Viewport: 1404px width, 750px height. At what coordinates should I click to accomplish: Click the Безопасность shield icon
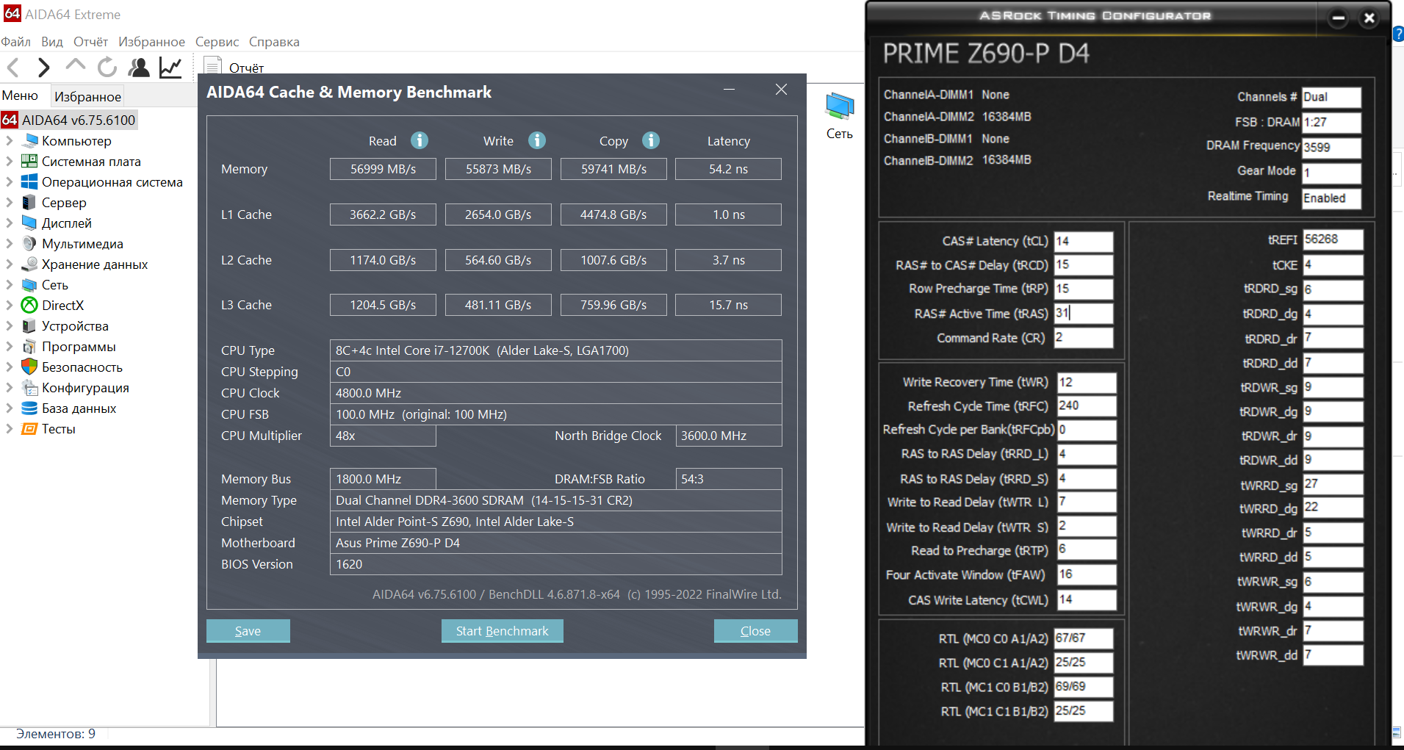click(29, 367)
